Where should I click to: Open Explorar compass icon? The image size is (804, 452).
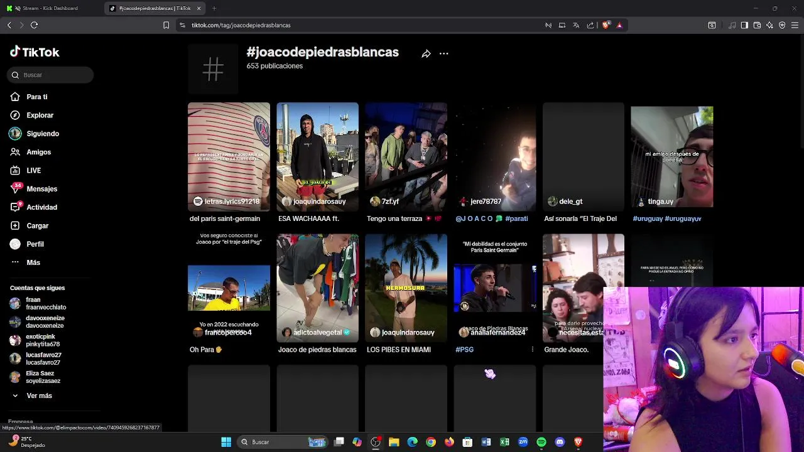click(x=15, y=115)
